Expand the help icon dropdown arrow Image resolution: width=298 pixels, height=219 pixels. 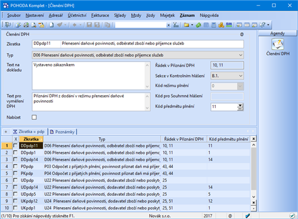[268, 25]
